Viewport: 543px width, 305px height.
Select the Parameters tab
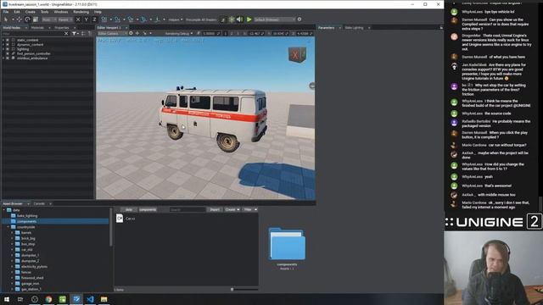(x=326, y=28)
